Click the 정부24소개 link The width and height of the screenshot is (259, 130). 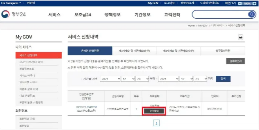pyautogui.click(x=187, y=3)
